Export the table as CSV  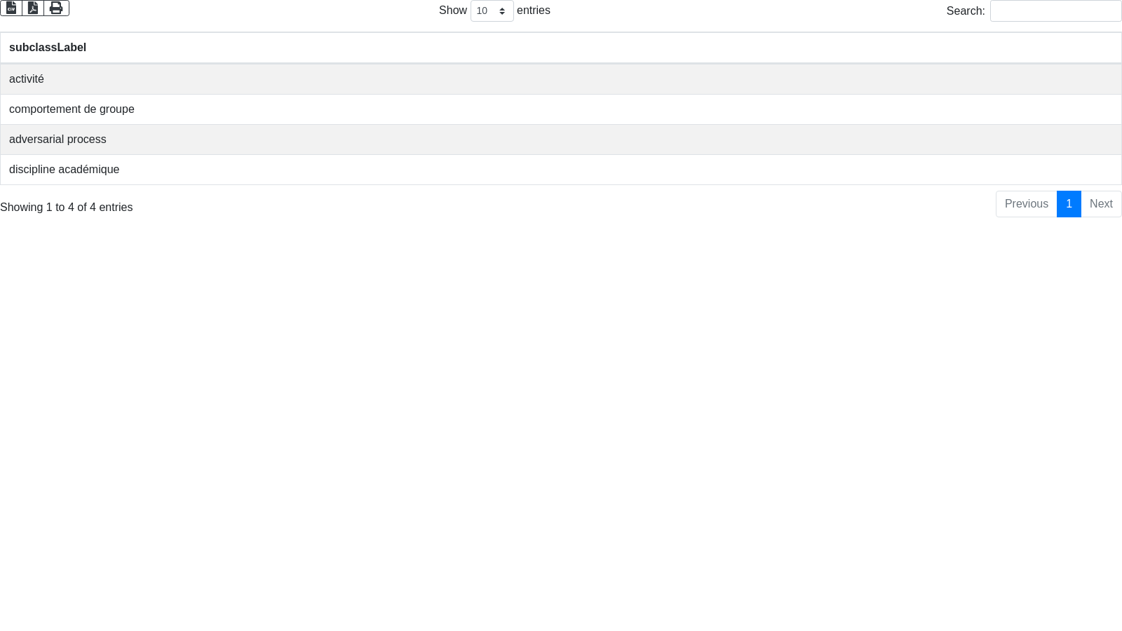(x=11, y=8)
